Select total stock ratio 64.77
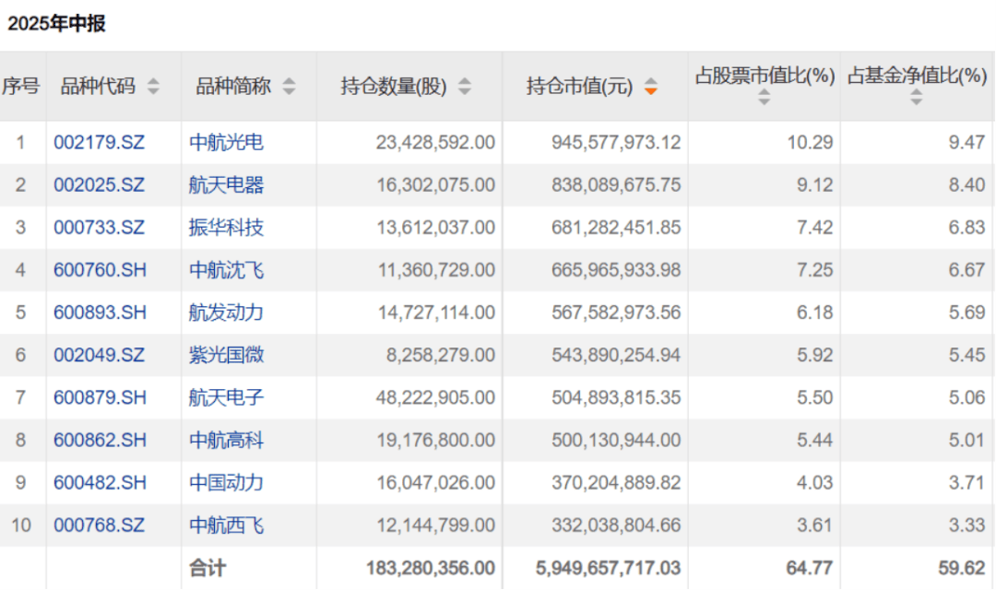This screenshot has height=590, width=996. coord(810,568)
